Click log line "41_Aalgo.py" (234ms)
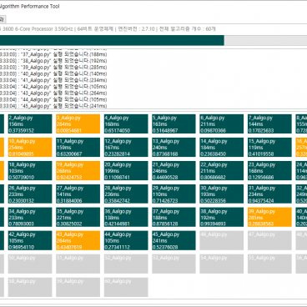 coord(53,80)
